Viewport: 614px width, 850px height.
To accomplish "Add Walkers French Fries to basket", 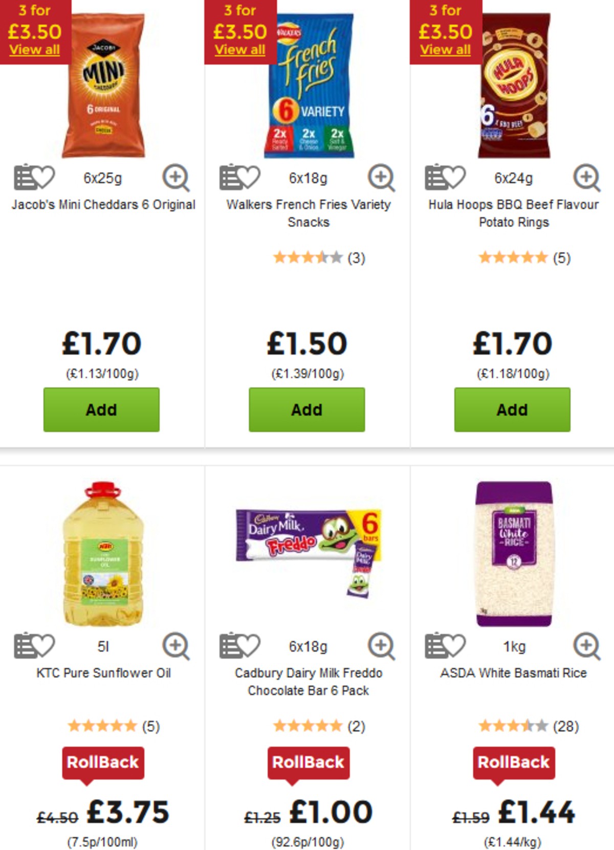I will pyautogui.click(x=306, y=409).
